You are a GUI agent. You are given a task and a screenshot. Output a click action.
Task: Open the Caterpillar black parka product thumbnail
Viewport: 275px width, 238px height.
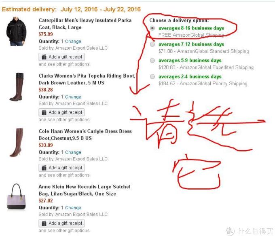click(x=17, y=32)
